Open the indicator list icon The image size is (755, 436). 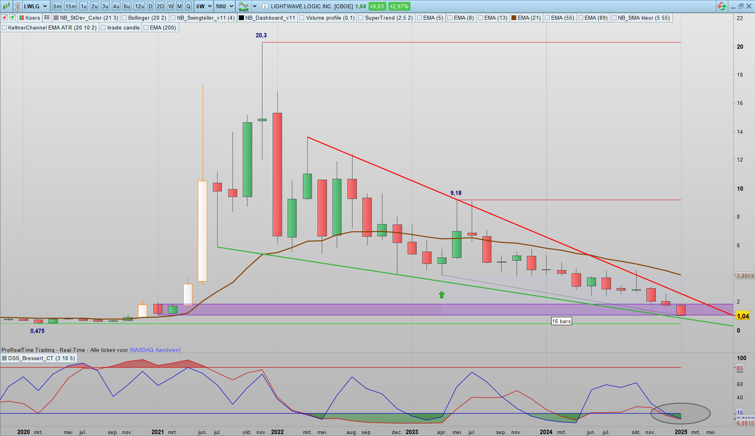tap(47, 17)
